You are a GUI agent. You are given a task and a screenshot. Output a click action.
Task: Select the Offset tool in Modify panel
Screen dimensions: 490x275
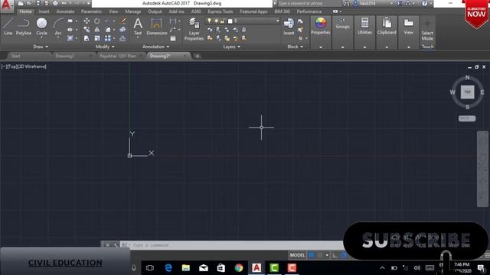pyautogui.click(x=122, y=38)
